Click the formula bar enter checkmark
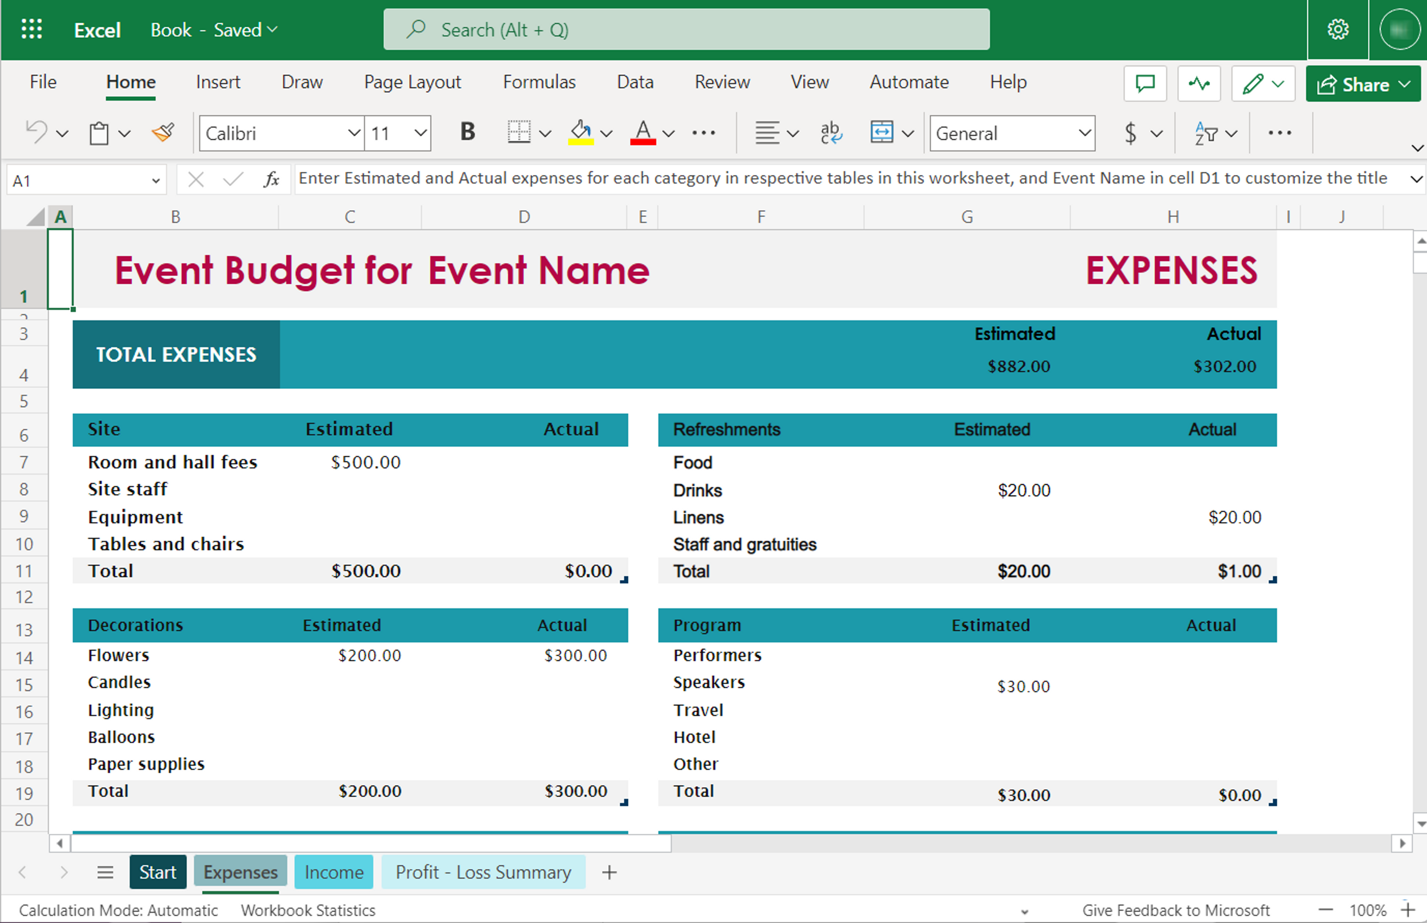The image size is (1427, 923). 233,179
